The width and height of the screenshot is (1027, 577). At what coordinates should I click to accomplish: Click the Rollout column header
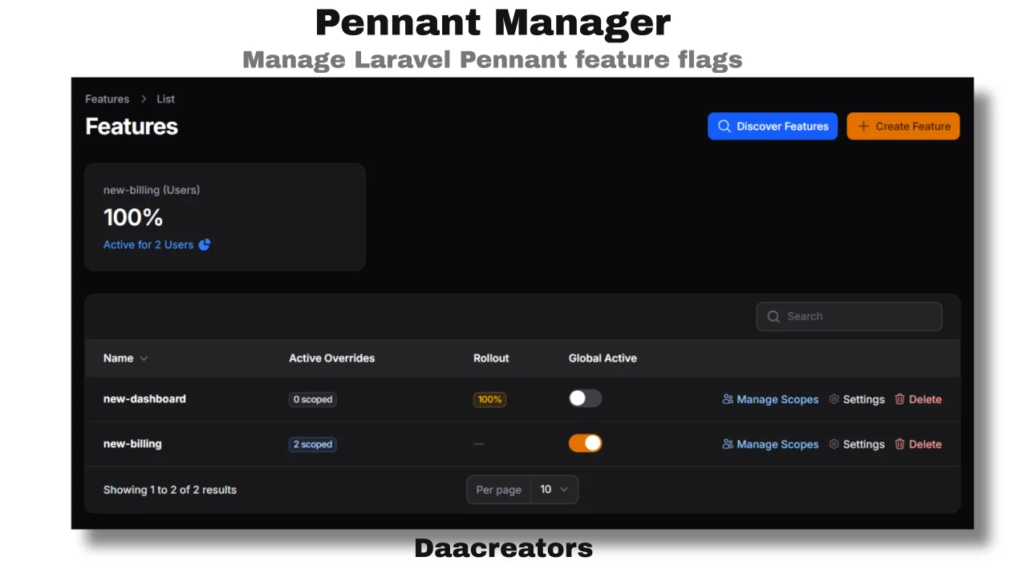(x=491, y=358)
